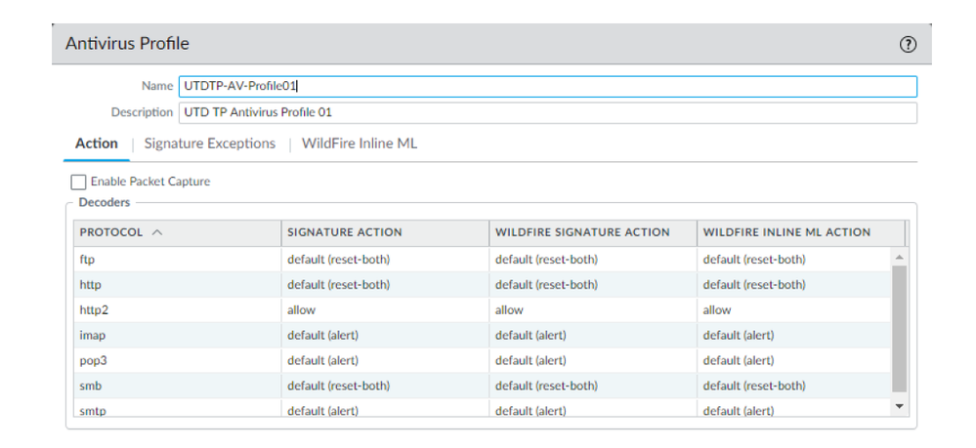Click the Description text field

click(547, 112)
